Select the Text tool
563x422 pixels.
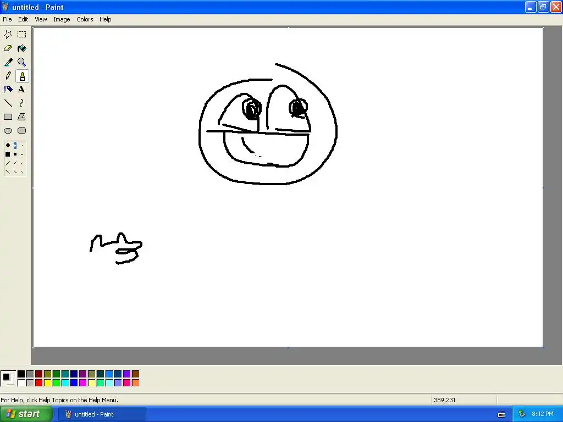[x=22, y=90]
